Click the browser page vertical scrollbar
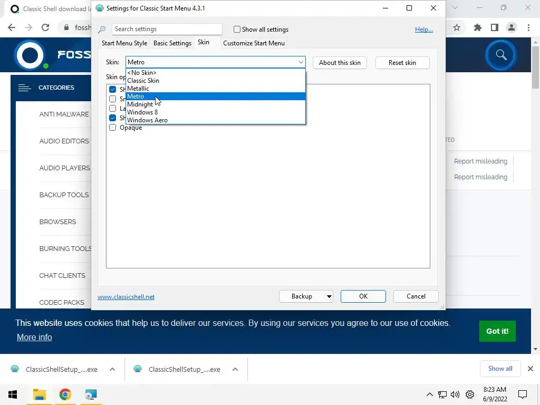 (x=535, y=67)
